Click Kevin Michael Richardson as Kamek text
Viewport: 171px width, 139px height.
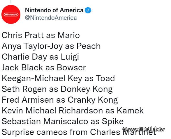click(x=73, y=111)
